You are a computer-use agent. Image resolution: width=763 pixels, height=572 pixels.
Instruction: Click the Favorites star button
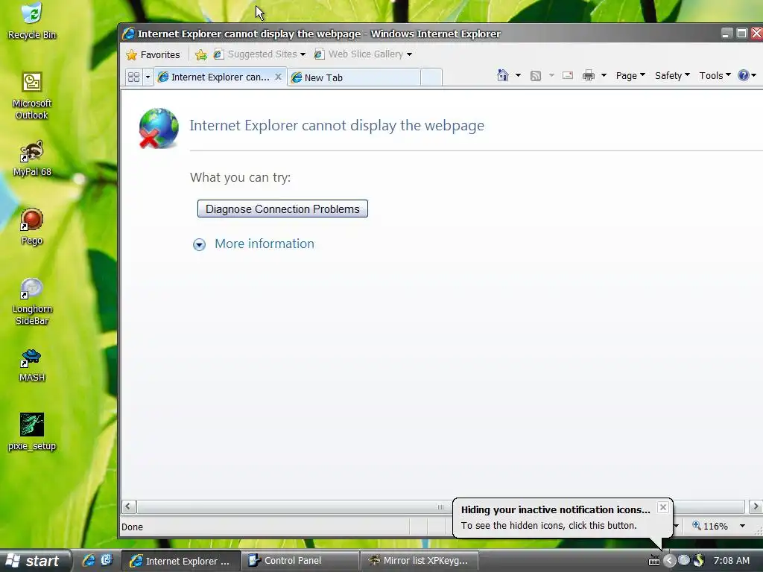pyautogui.click(x=153, y=54)
